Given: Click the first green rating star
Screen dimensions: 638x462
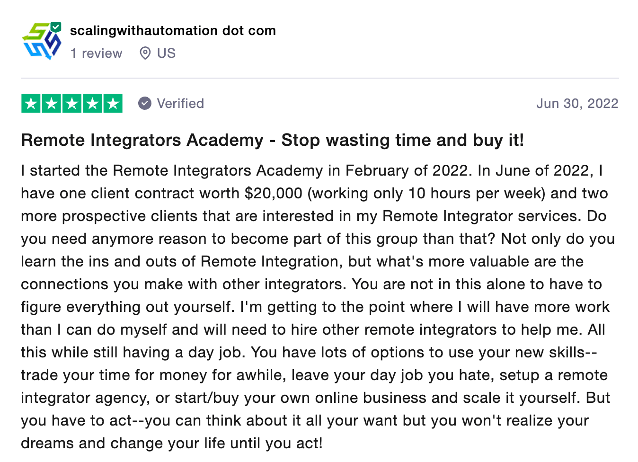Looking at the screenshot, I should pyautogui.click(x=31, y=104).
